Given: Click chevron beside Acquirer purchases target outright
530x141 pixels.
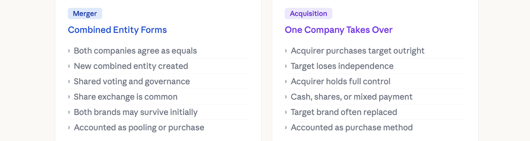Looking at the screenshot, I should pyautogui.click(x=286, y=51).
